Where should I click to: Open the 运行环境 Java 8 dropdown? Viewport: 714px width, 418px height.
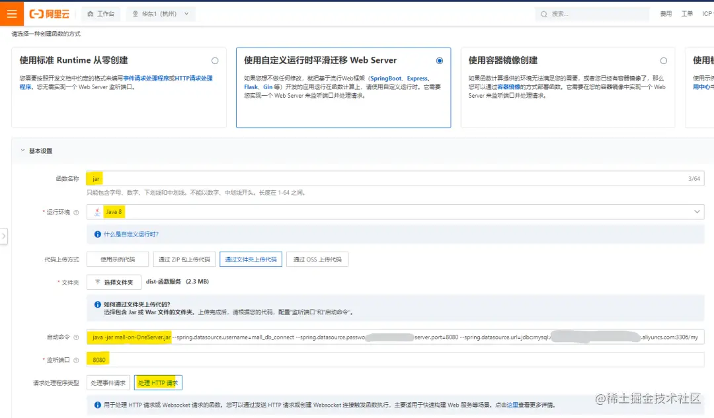pos(395,211)
